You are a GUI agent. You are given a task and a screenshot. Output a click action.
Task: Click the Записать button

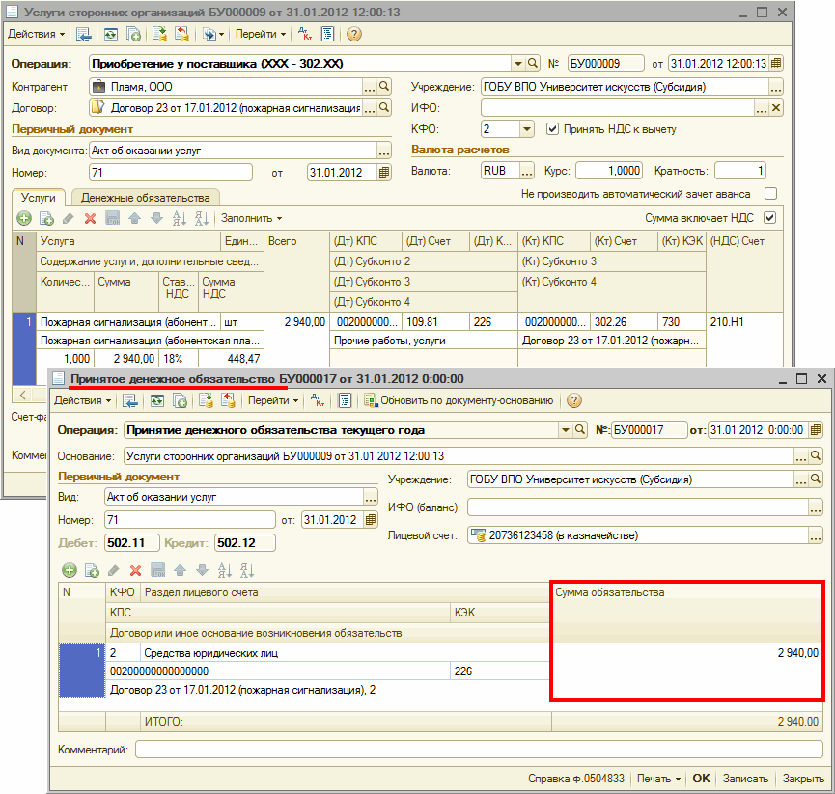point(745,779)
